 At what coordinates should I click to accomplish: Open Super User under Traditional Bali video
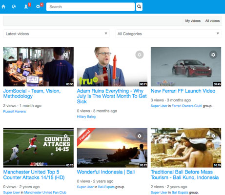159,193
